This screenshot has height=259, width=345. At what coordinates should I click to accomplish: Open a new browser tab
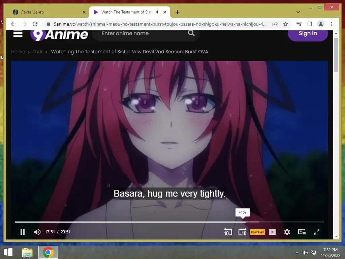tap(178, 12)
